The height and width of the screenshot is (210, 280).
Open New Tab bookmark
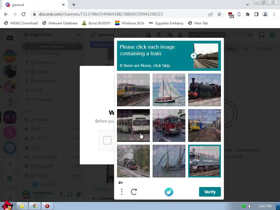point(198,23)
